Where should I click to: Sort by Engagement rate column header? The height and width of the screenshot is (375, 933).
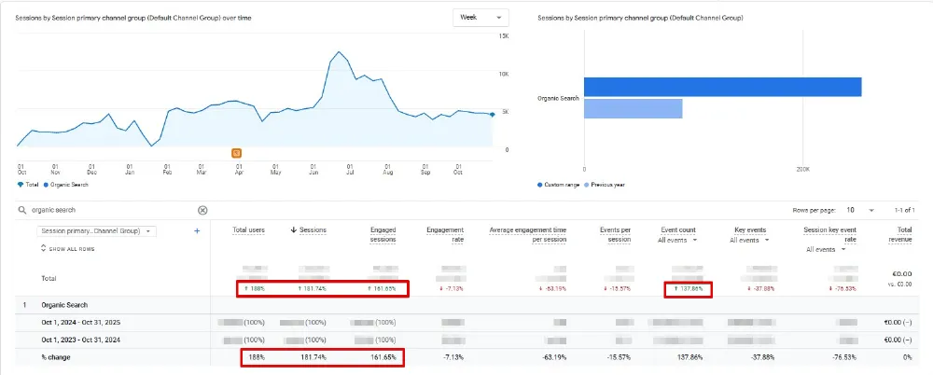pos(445,234)
